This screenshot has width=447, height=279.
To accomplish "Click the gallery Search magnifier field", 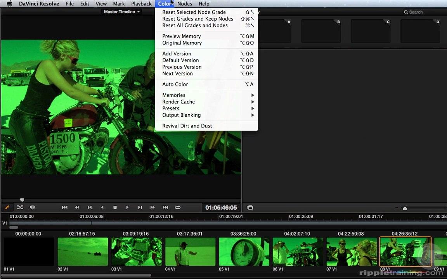I will point(413,12).
